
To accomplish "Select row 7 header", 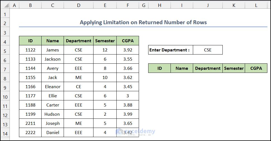I will 5,69.
